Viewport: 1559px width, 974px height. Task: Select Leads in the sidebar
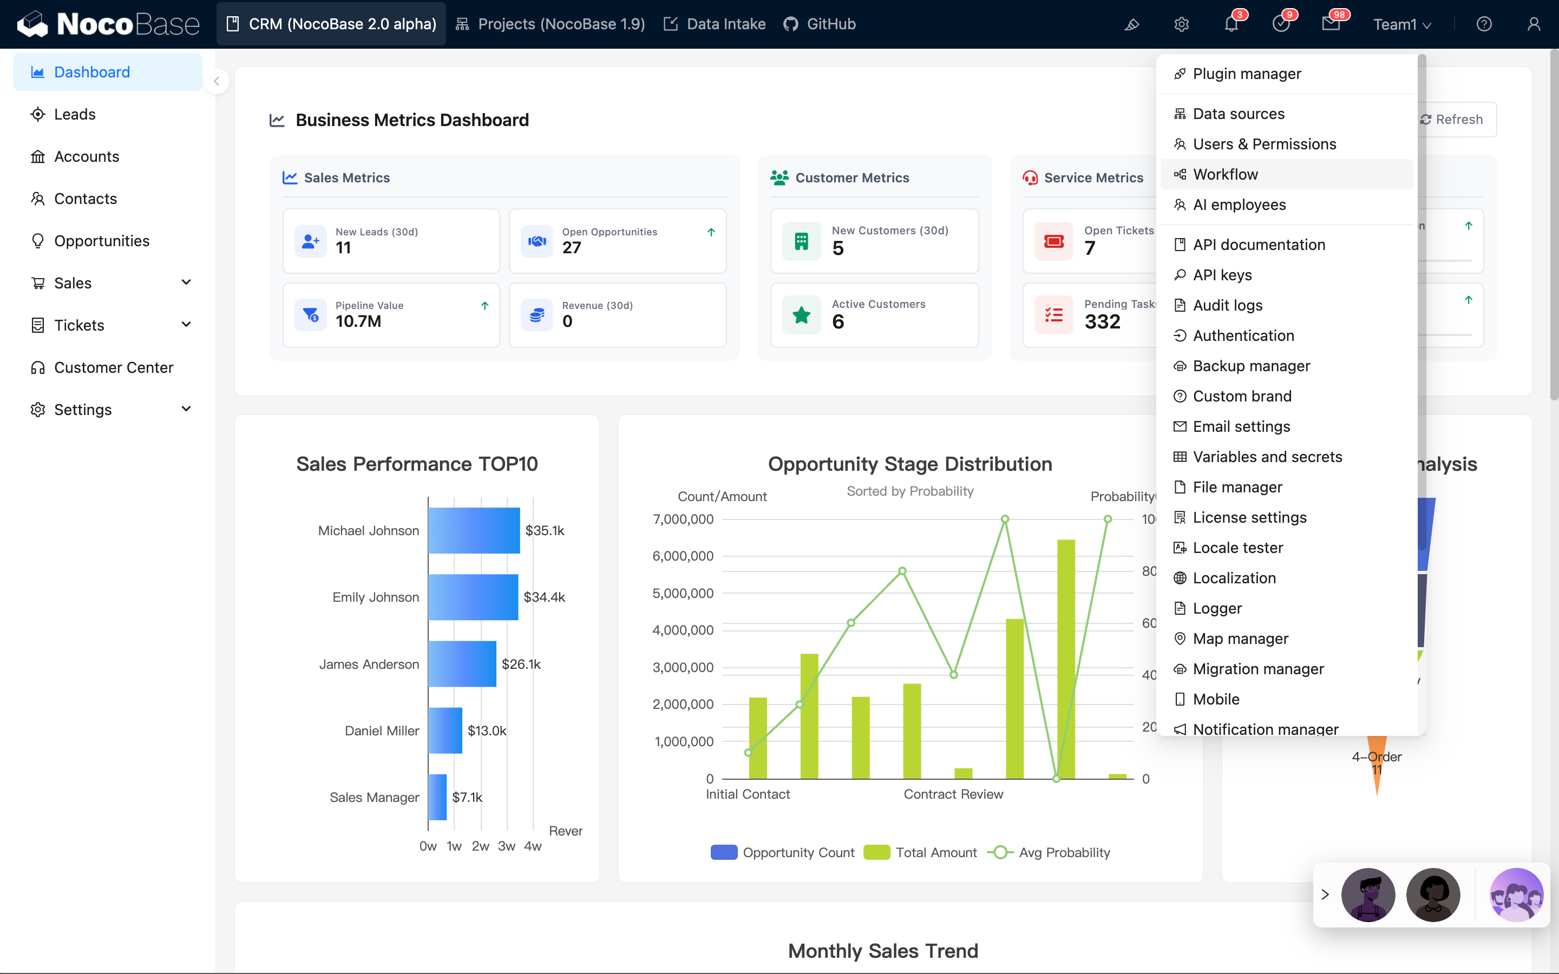(x=75, y=114)
